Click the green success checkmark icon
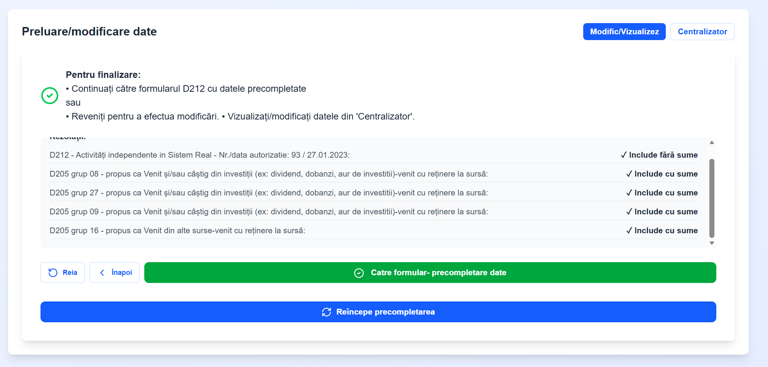 coord(50,96)
